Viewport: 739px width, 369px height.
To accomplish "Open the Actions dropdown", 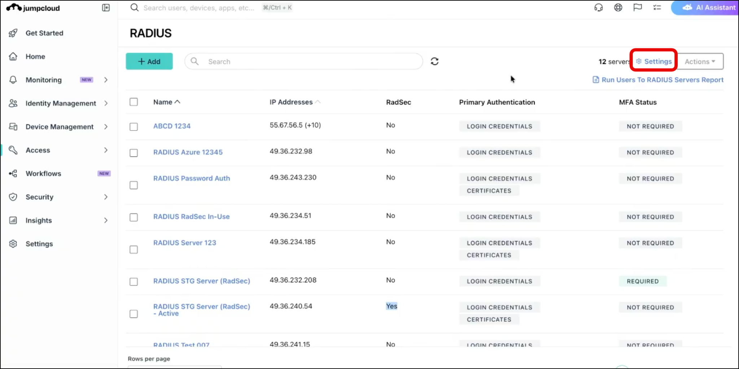I will point(700,62).
